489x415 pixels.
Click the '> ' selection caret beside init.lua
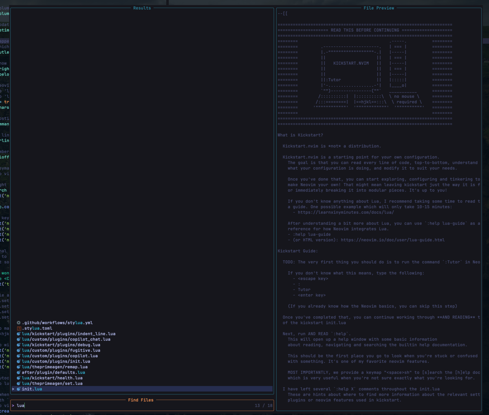13,389
